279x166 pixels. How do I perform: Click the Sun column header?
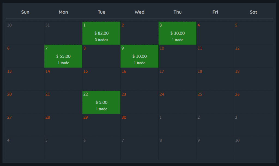(25, 12)
